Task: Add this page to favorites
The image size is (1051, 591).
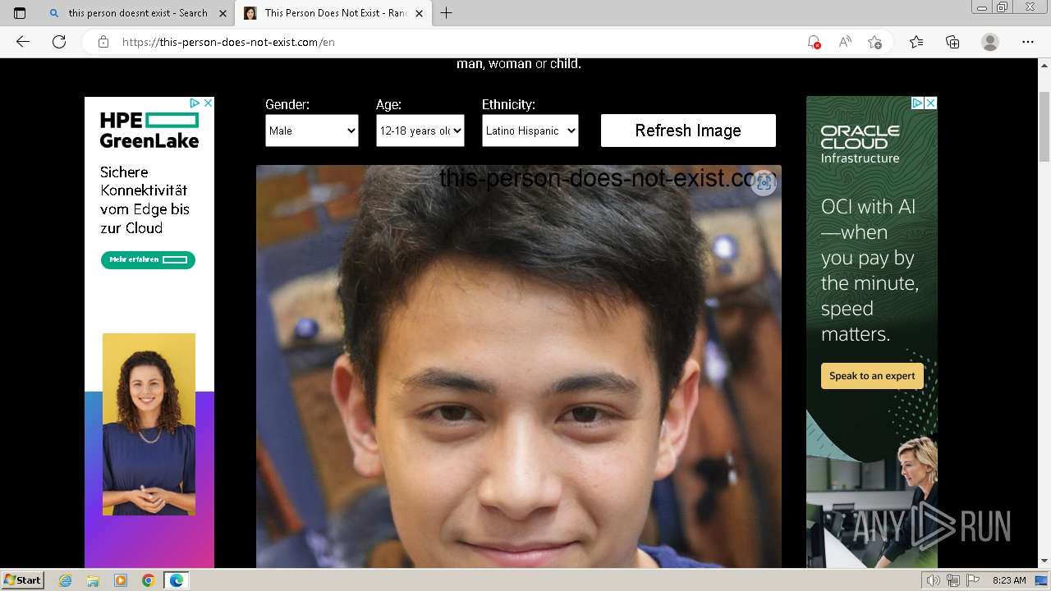Action: 874,42
